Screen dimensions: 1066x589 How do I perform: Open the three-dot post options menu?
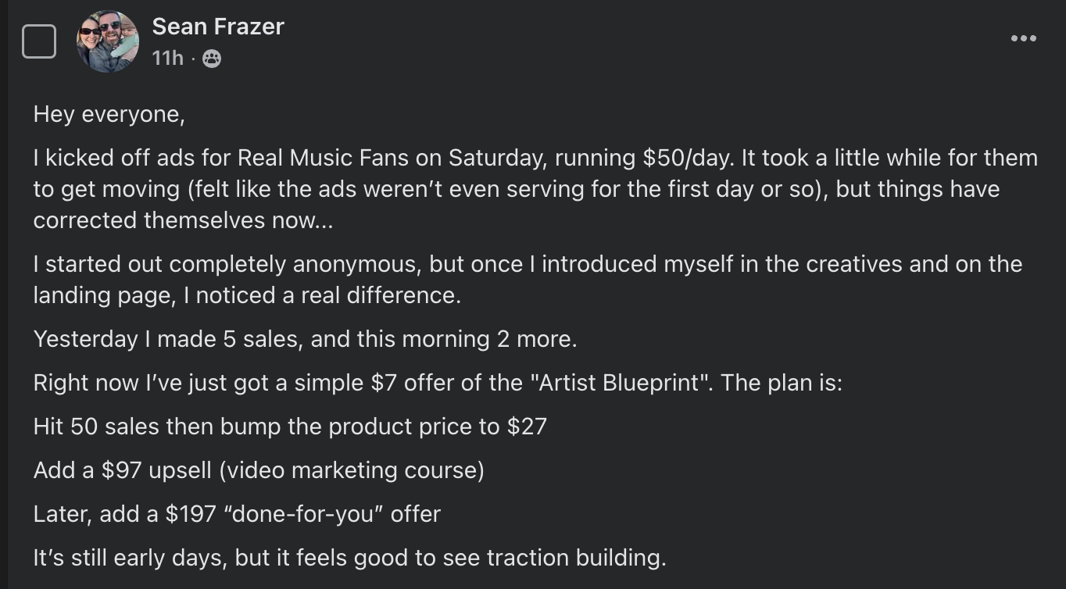(1023, 38)
